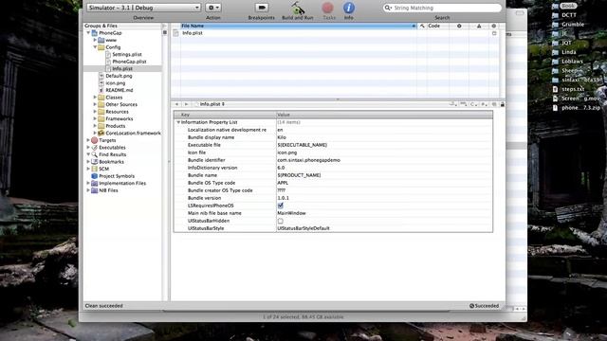Click the red Targets icon
This screenshot has height=341, width=607.
pos(95,140)
